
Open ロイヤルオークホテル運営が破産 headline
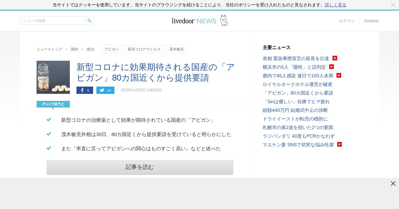(298, 84)
